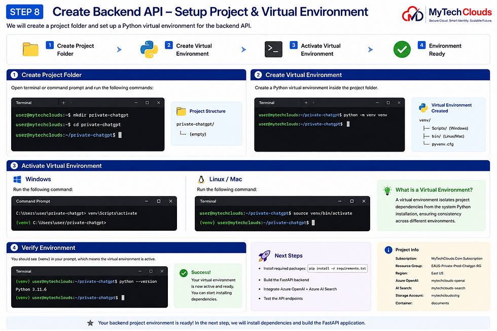Click the 'cd private-chatgpt' command line

tap(68, 125)
